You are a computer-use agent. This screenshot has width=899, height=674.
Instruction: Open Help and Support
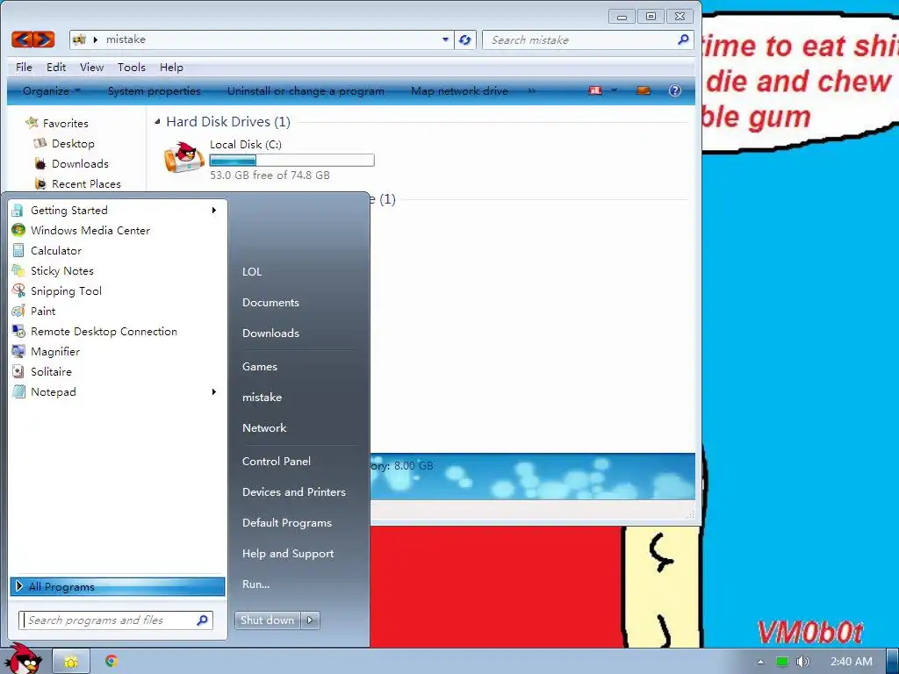pyautogui.click(x=288, y=554)
